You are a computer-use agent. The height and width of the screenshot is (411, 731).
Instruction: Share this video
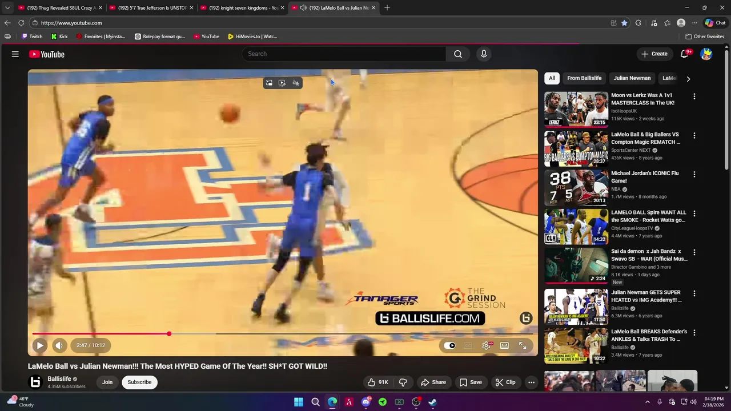pos(433,382)
